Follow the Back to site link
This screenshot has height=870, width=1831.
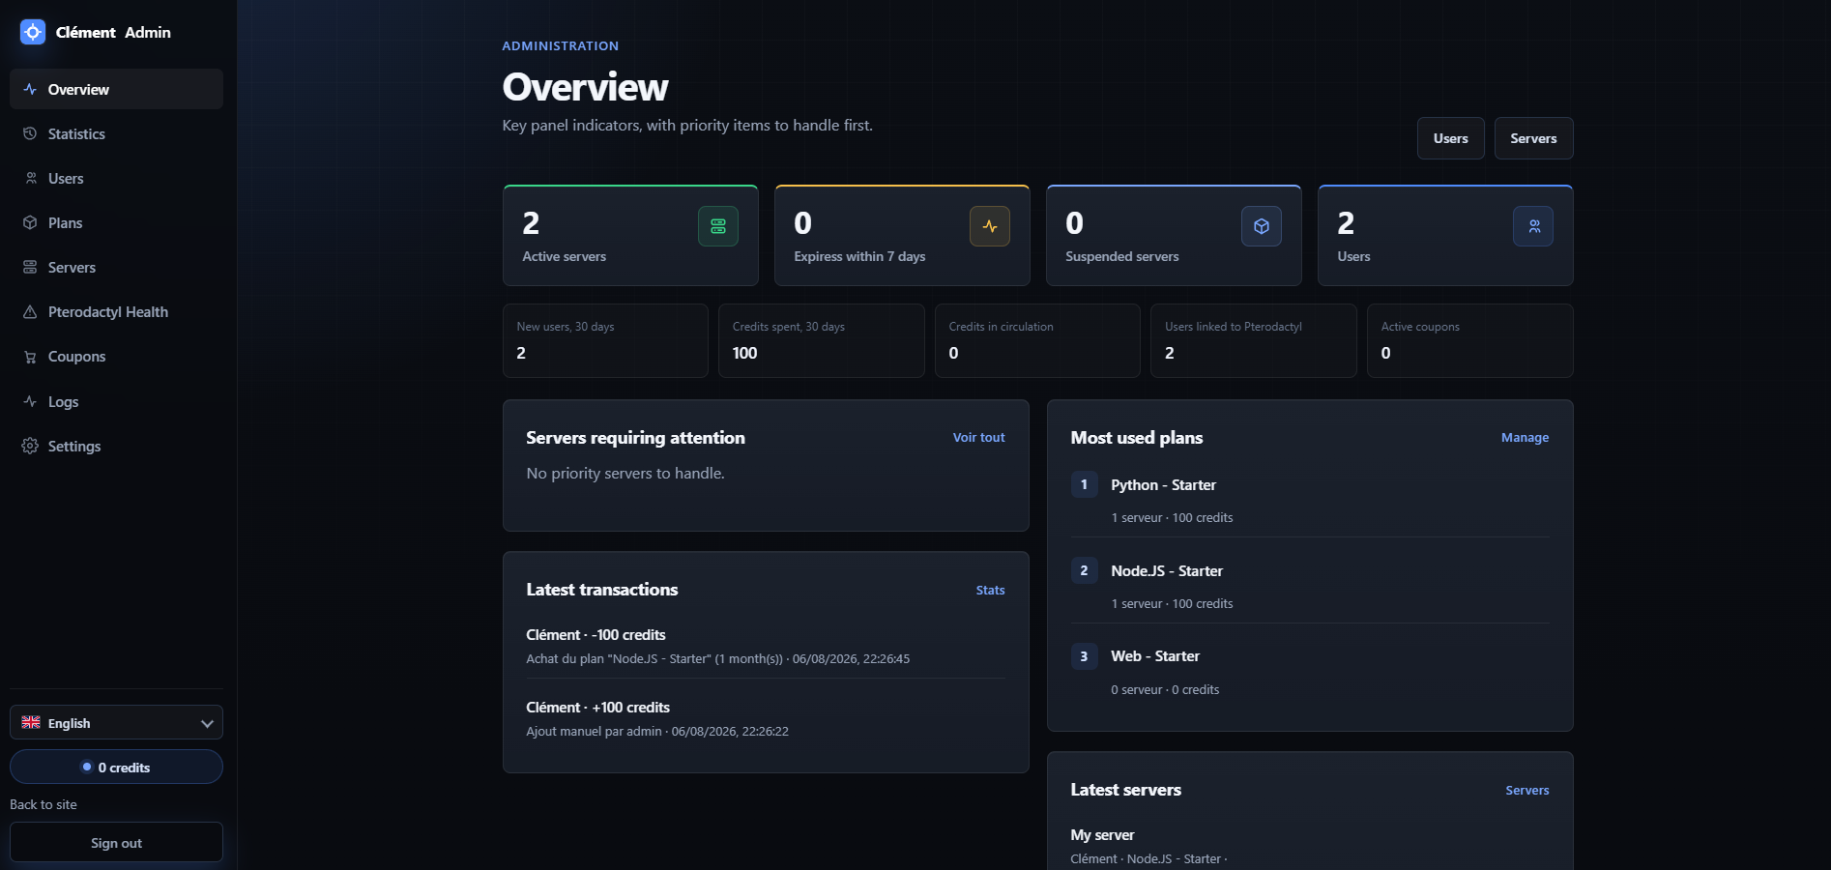44,804
